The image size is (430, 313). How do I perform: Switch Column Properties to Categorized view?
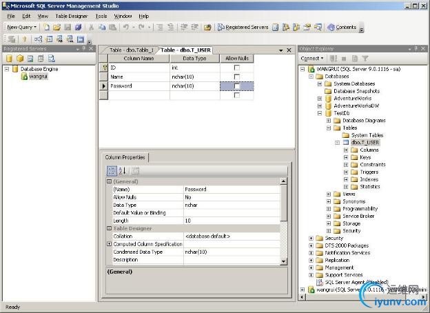tap(112, 171)
